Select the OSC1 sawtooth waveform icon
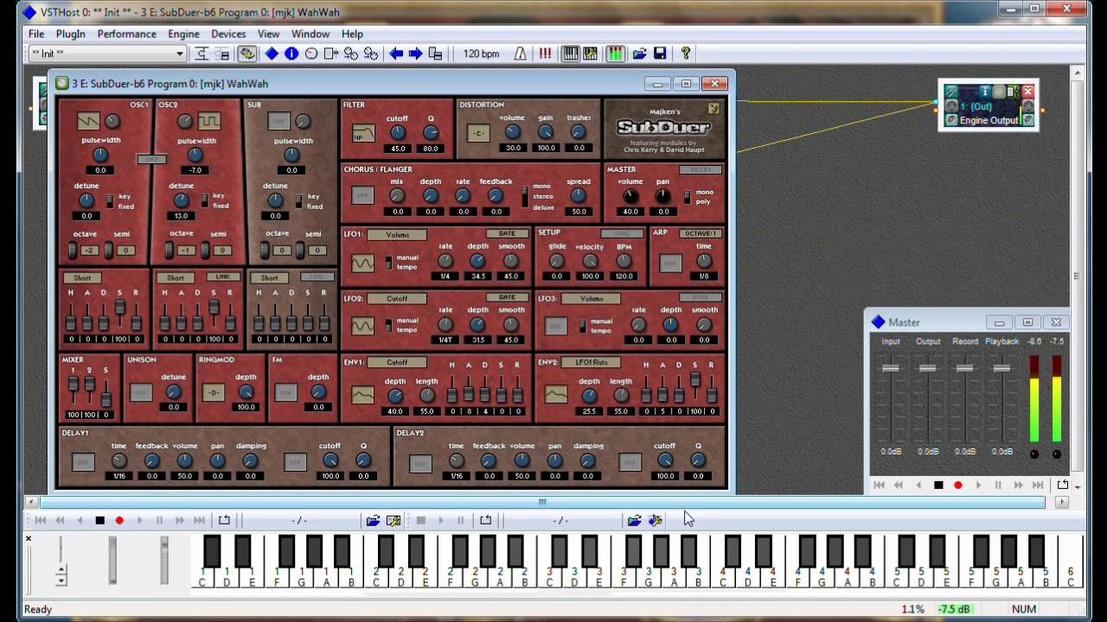 point(88,121)
